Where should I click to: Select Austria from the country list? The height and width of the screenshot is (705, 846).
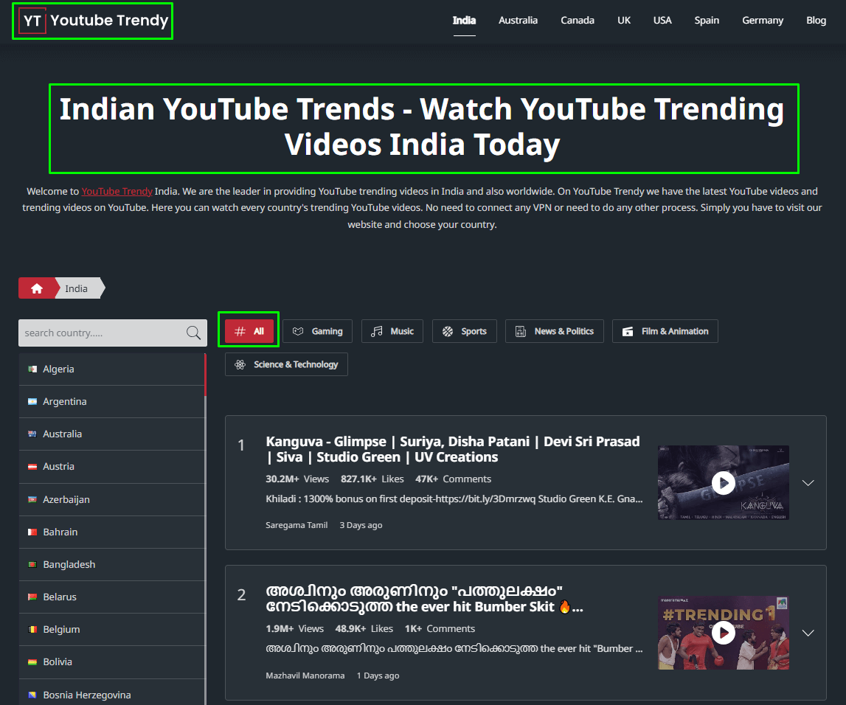click(x=111, y=467)
